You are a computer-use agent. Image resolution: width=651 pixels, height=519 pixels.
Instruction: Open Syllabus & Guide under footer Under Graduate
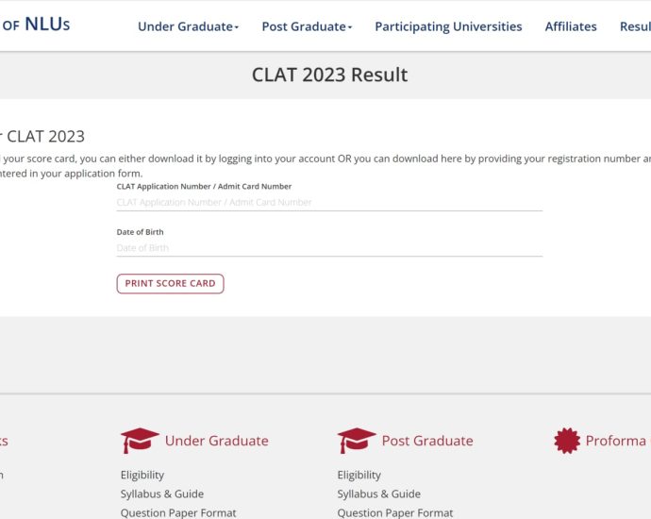[162, 494]
